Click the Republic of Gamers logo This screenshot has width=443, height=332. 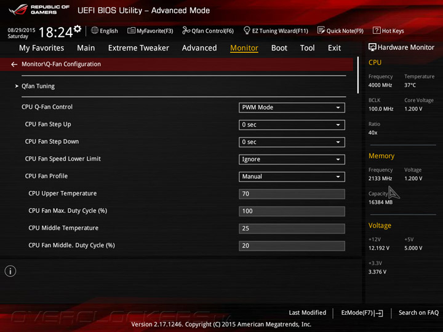(39, 9)
